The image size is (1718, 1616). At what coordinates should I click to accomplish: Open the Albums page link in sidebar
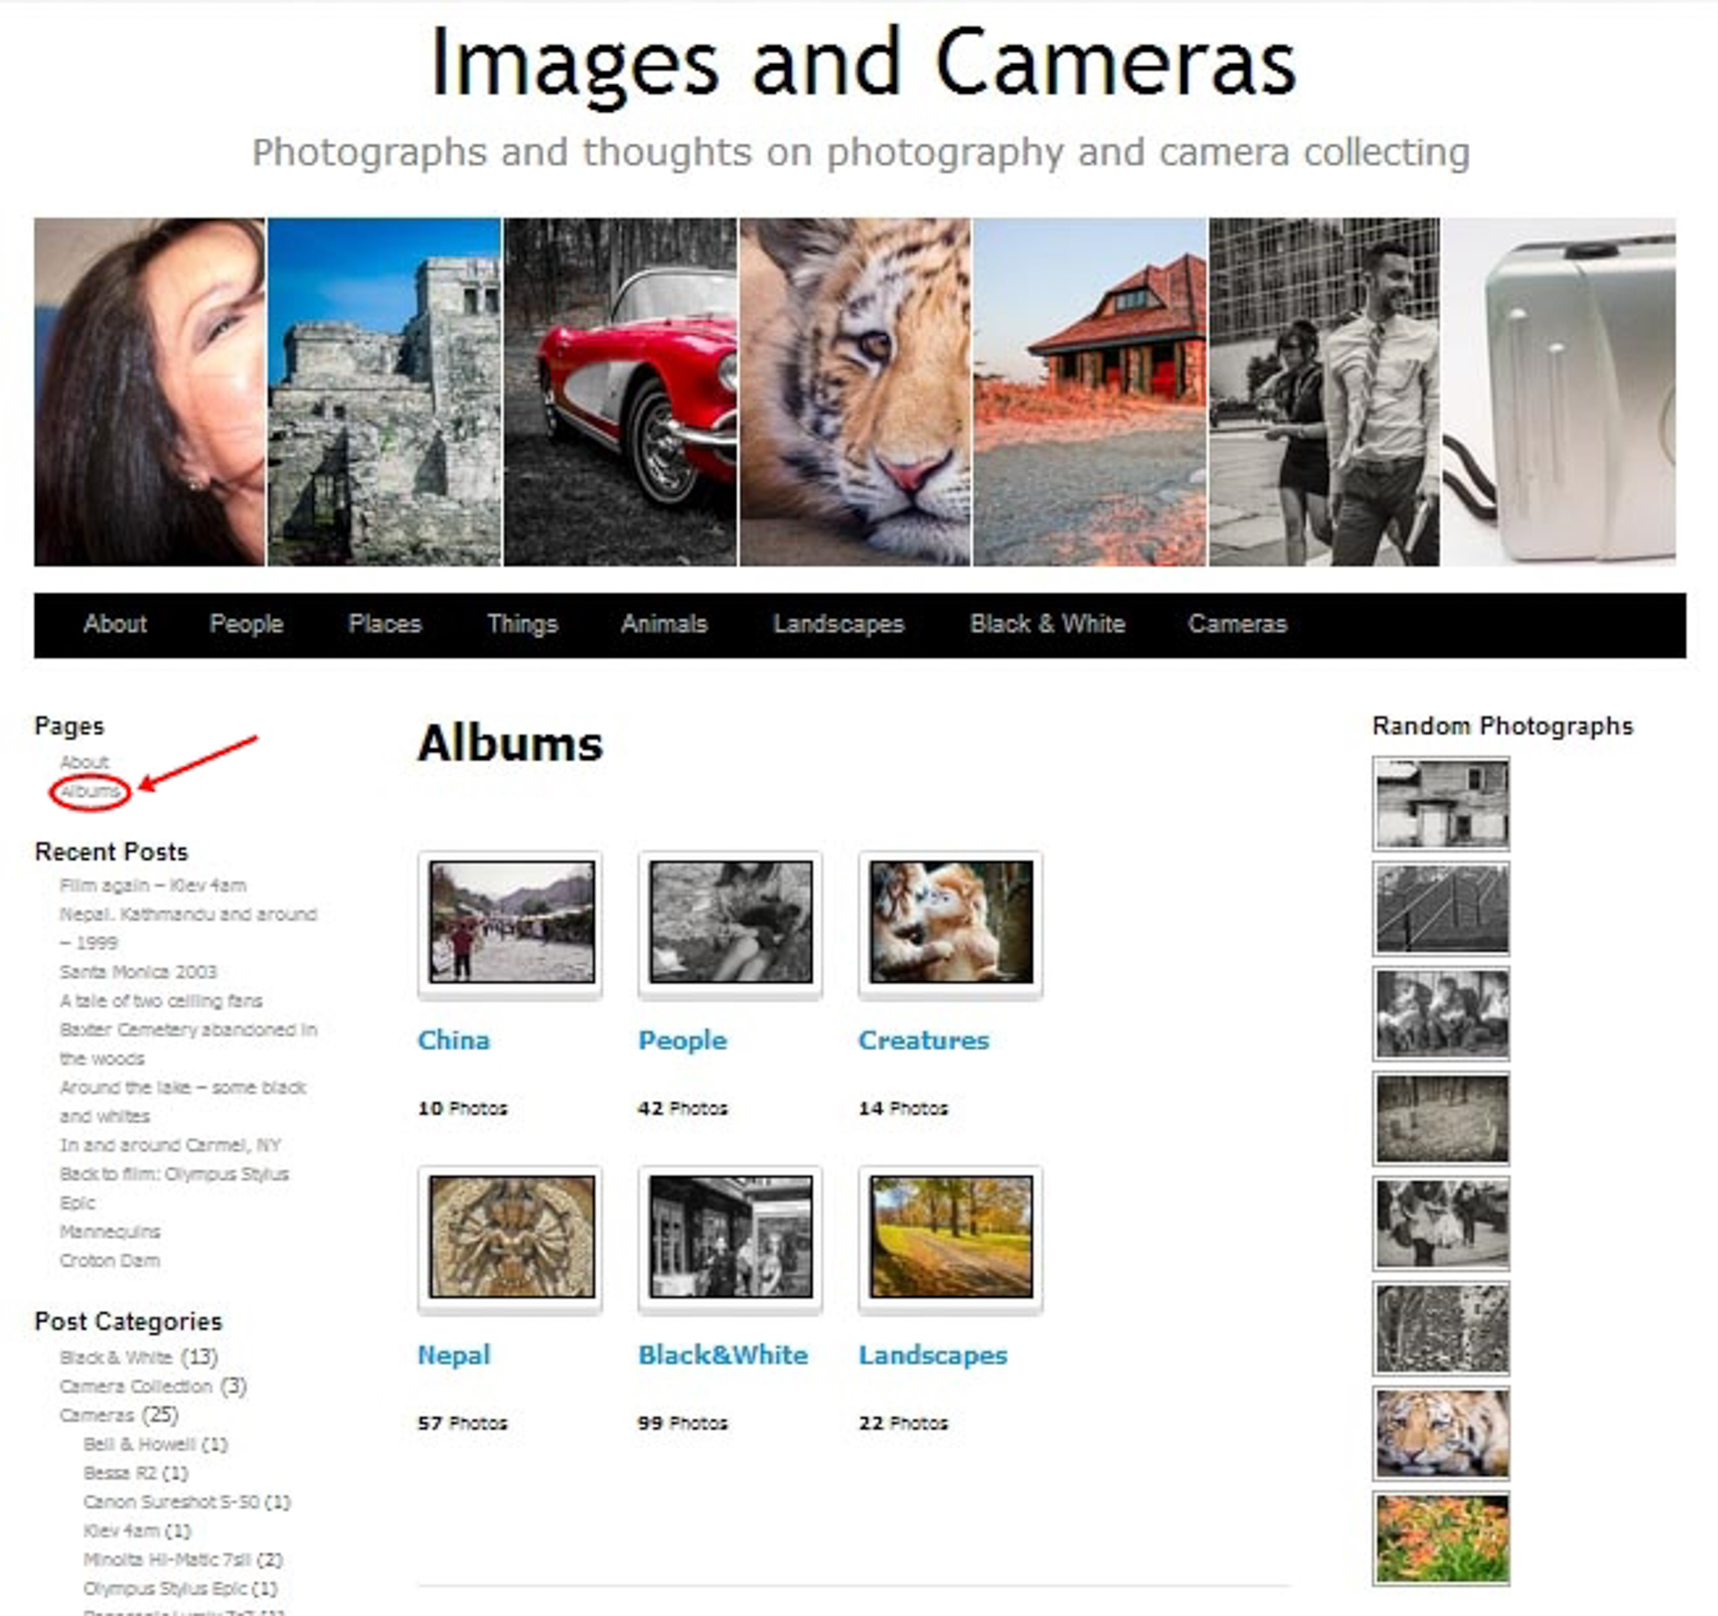point(90,792)
